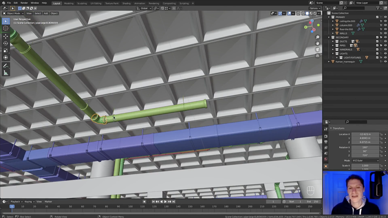The height and width of the screenshot is (218, 388).
Task: Click the outliner filter funnel icon
Action: tap(378, 8)
